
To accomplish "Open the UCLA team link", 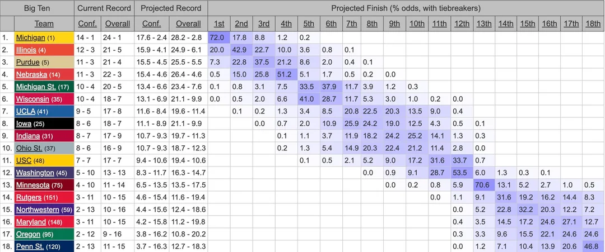I will 26,111.
